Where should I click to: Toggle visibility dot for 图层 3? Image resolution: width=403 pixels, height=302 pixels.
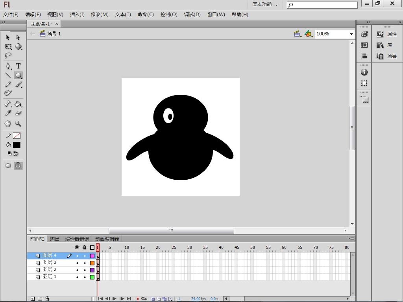pyautogui.click(x=77, y=263)
